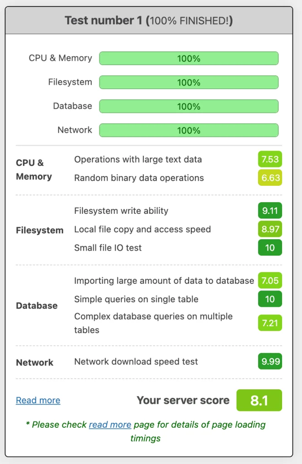The width and height of the screenshot is (302, 464).
Task: Click the 10 badge for simple queries test
Action: (270, 299)
